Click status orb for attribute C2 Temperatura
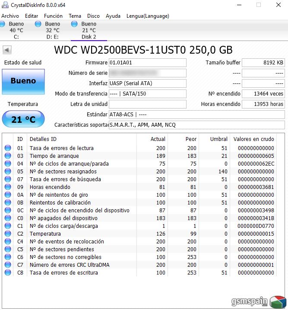 [x=8, y=233]
